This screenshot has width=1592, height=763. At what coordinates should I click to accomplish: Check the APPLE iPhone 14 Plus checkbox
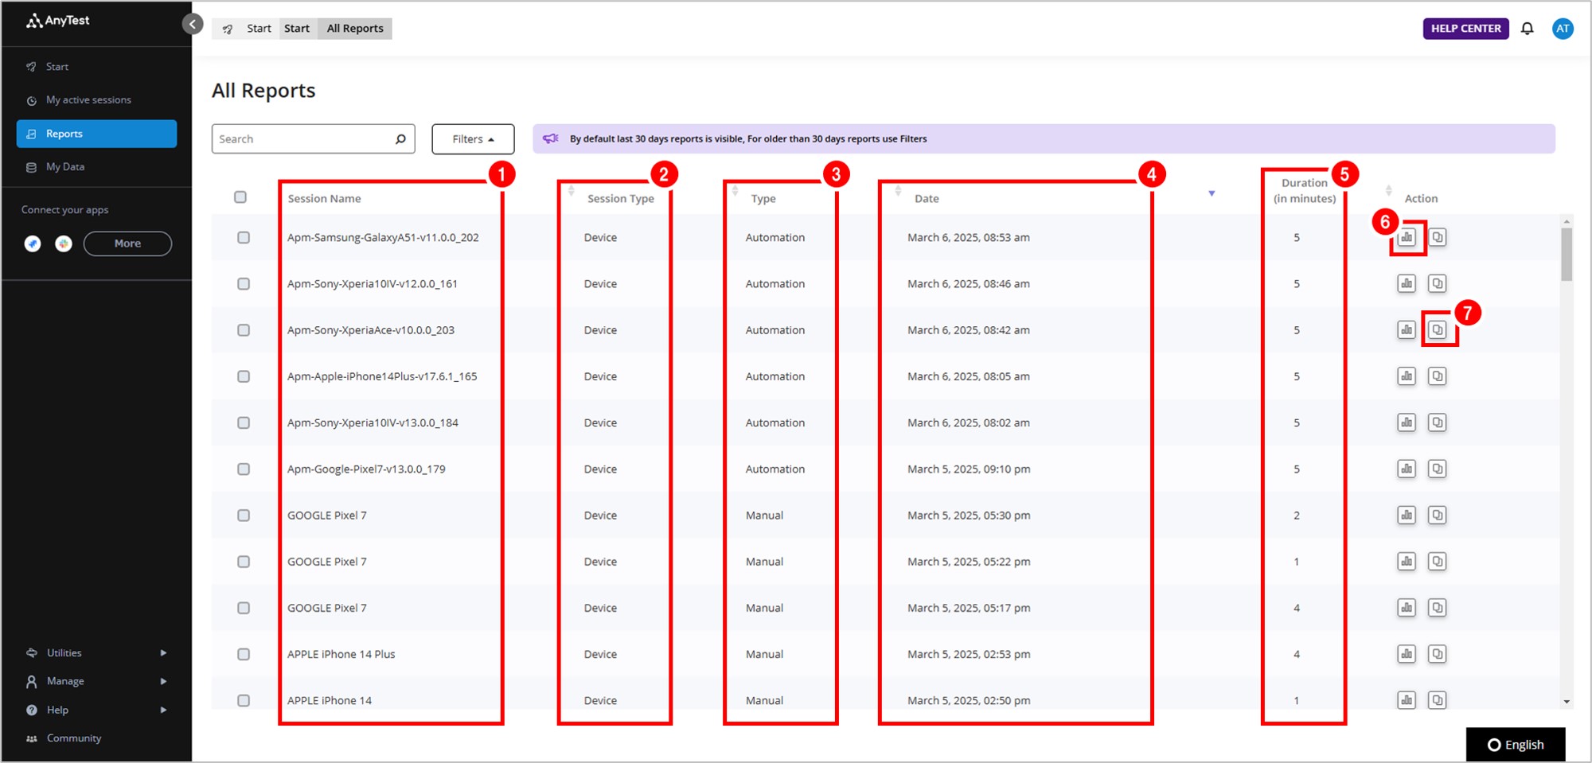pyautogui.click(x=244, y=654)
